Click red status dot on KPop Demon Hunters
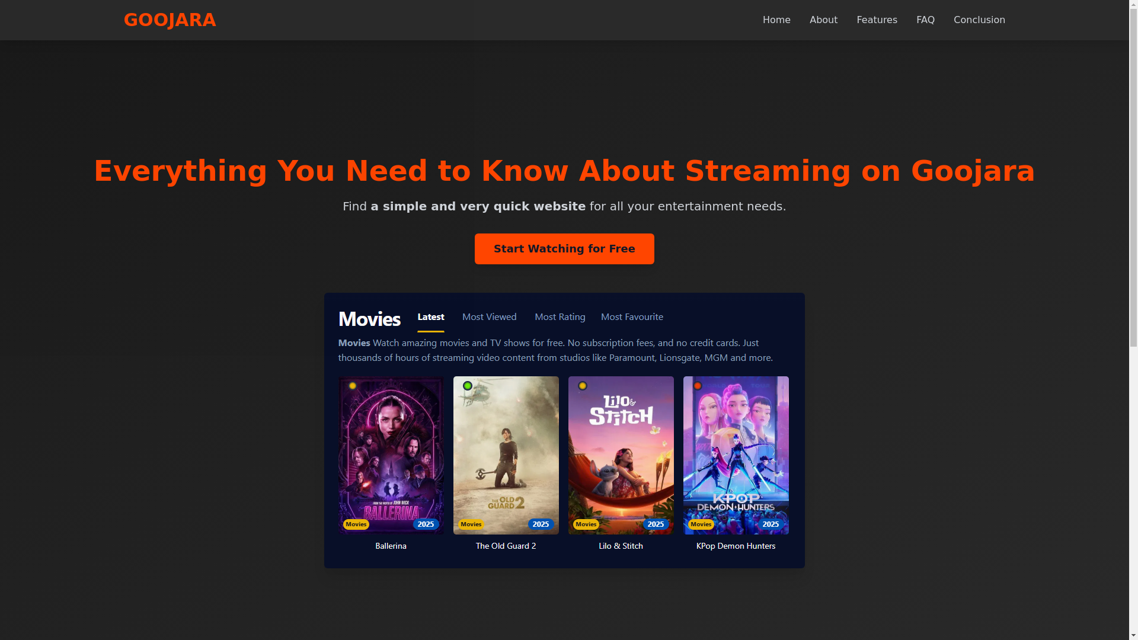 (x=698, y=386)
